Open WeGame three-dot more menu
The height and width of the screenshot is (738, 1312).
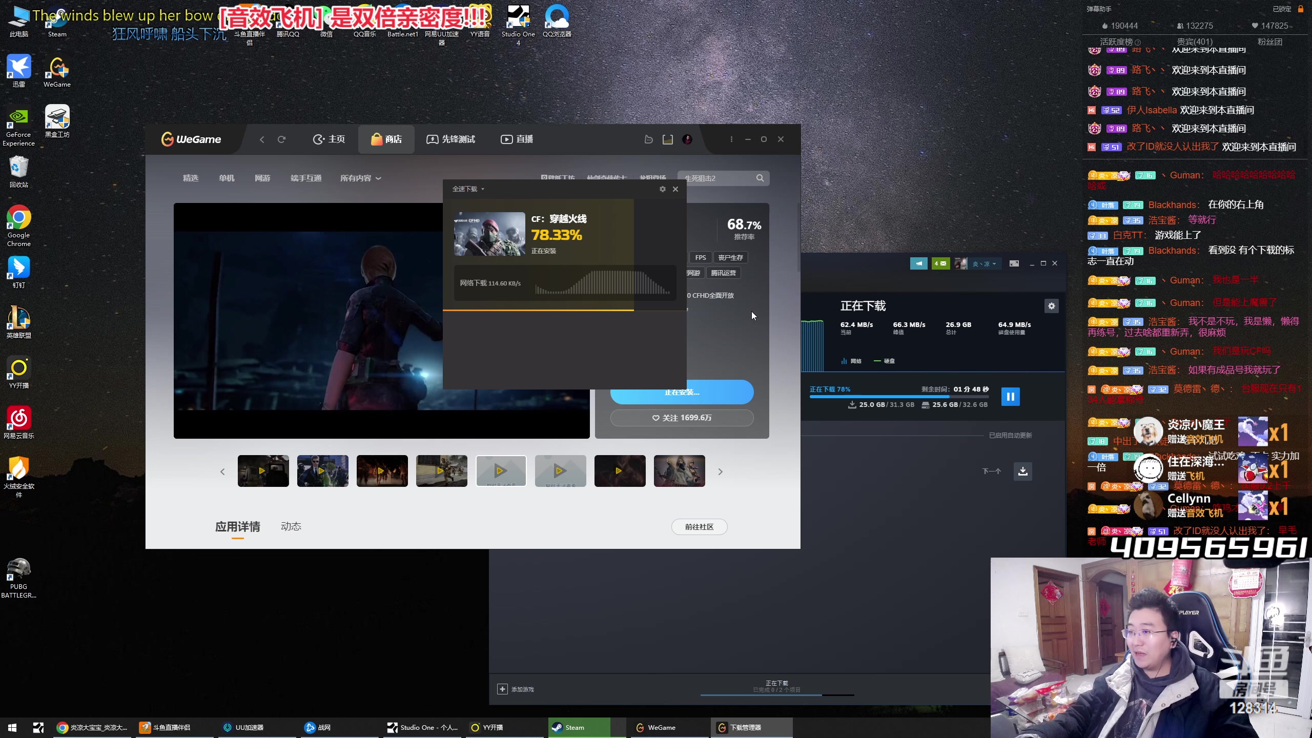coord(731,139)
